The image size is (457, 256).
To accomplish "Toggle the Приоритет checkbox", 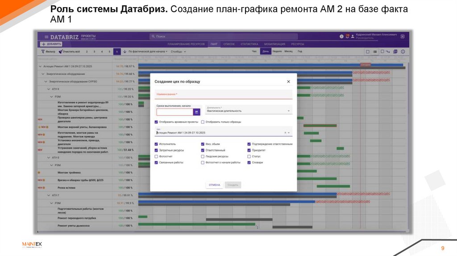I will (249, 150).
